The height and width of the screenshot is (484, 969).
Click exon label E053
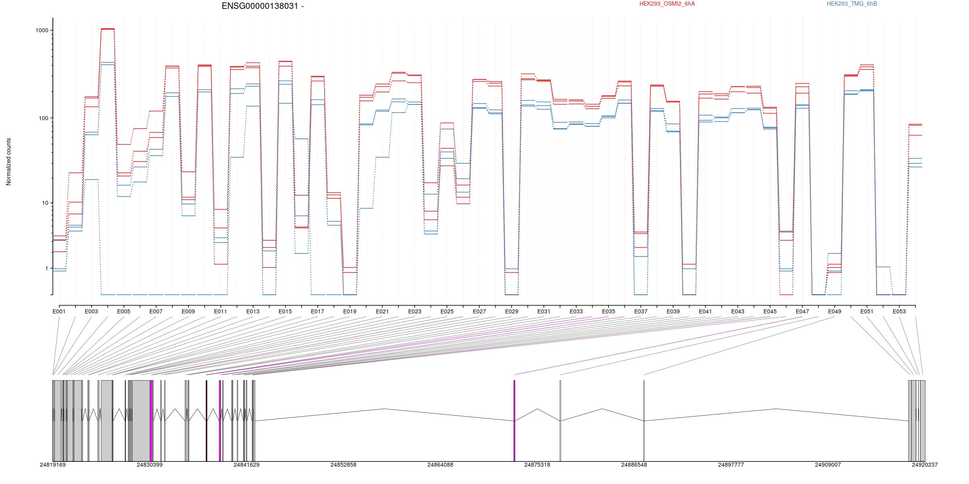click(899, 311)
